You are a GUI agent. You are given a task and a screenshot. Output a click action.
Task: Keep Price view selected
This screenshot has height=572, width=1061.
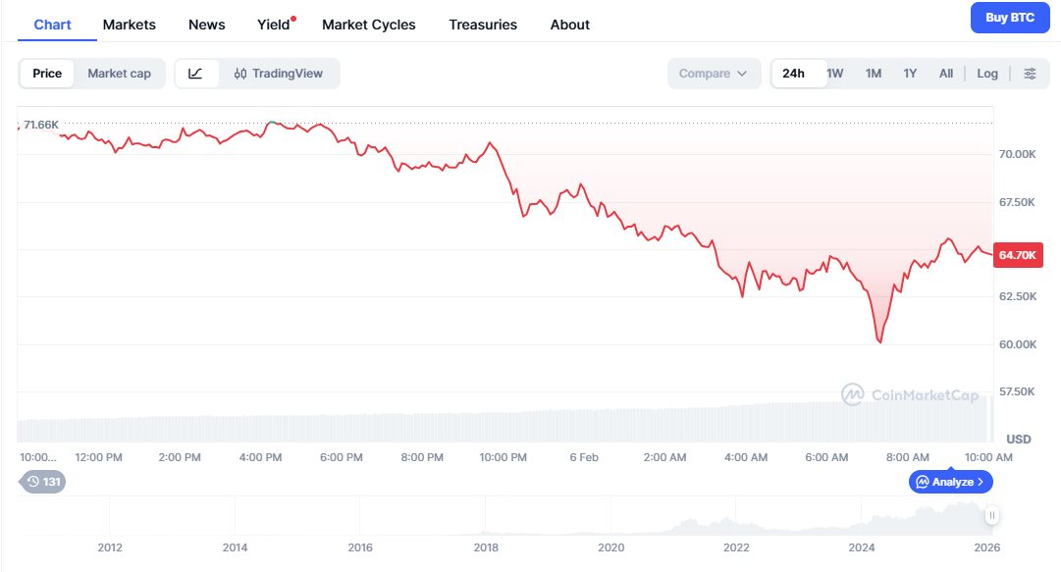46,73
